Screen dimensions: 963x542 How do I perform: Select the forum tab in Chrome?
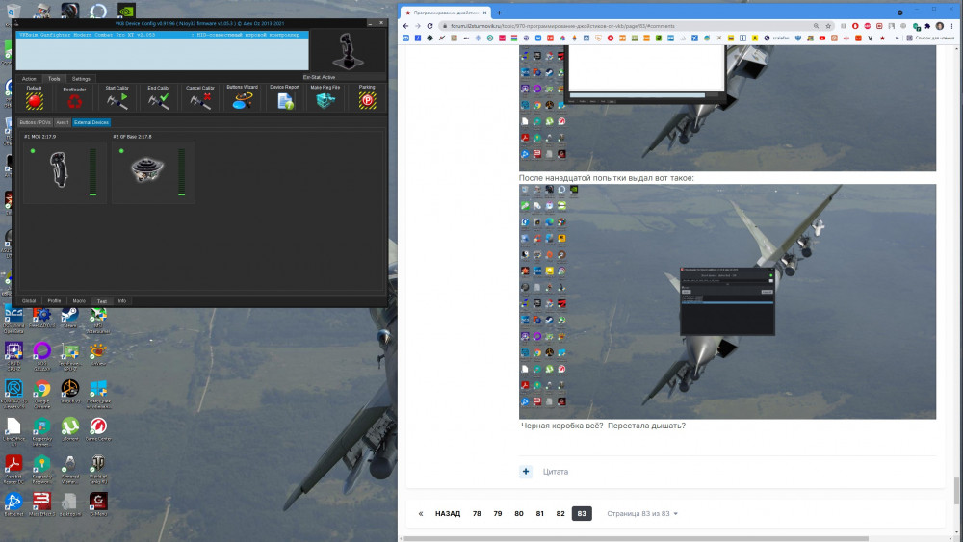[445, 13]
